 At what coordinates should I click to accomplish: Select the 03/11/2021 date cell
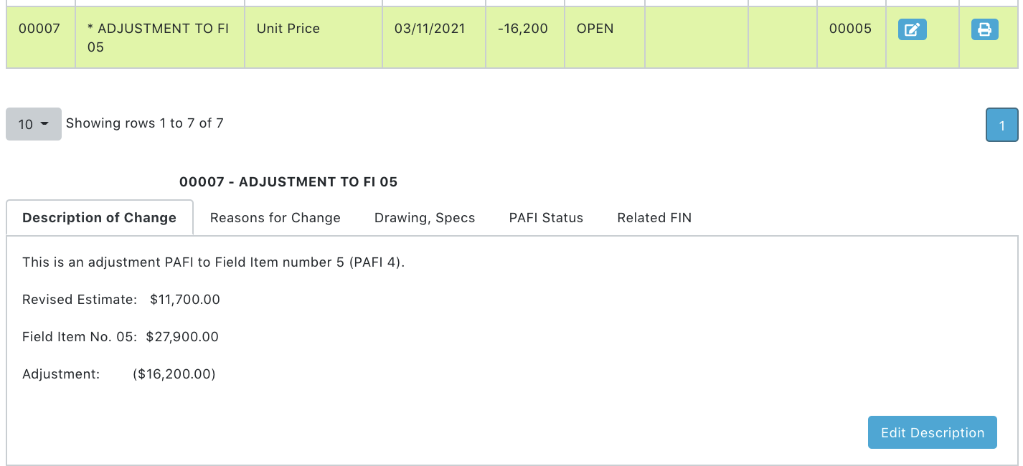[430, 29]
